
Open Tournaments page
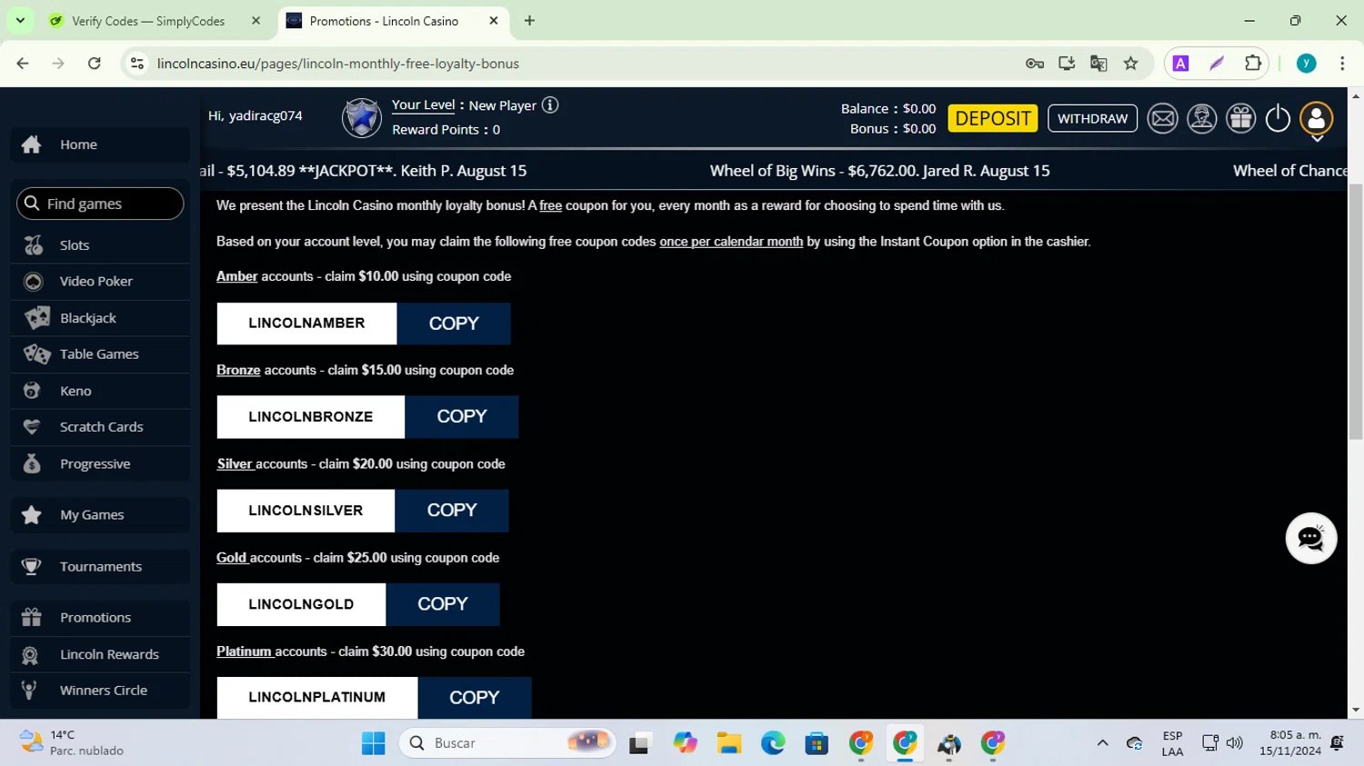pyautogui.click(x=100, y=566)
